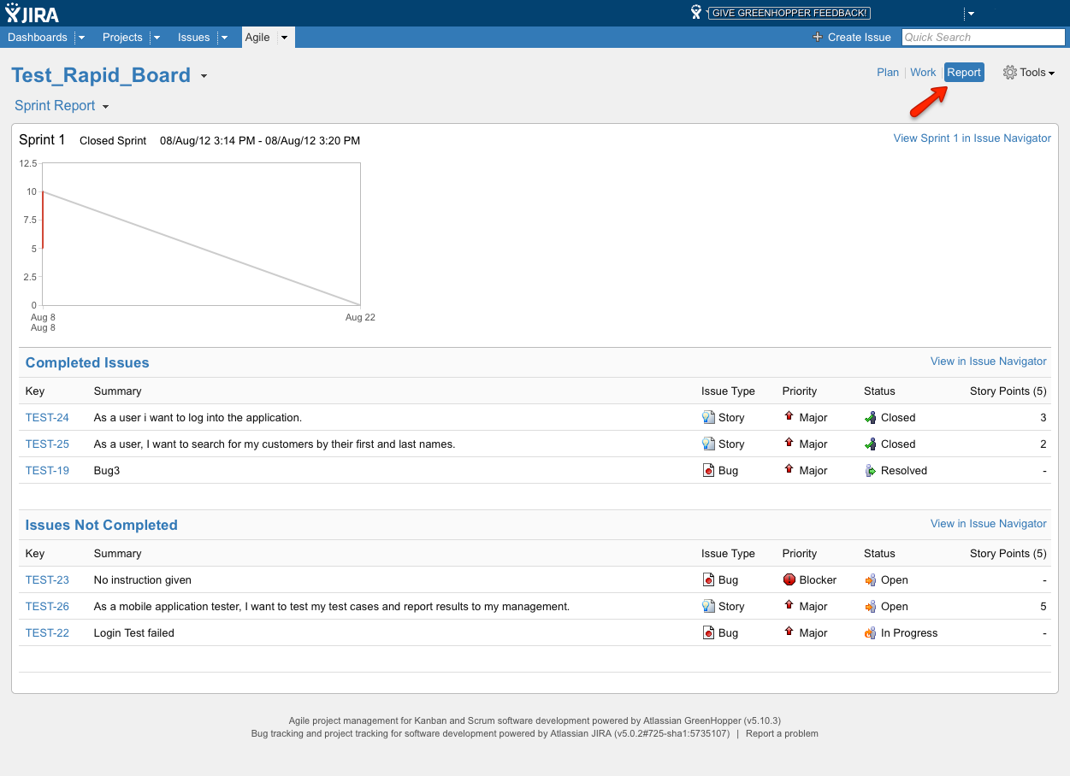Expand the Projects dropdown arrow
The width and height of the screenshot is (1070, 776).
tap(157, 38)
